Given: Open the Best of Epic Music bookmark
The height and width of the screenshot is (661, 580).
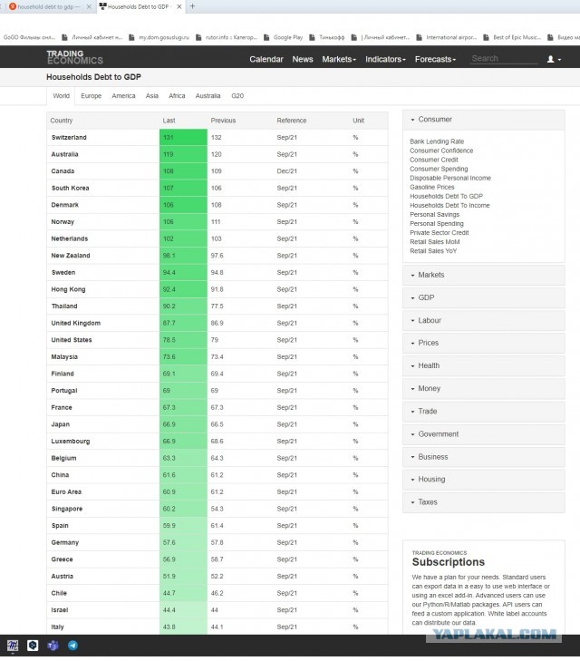Looking at the screenshot, I should (512, 37).
